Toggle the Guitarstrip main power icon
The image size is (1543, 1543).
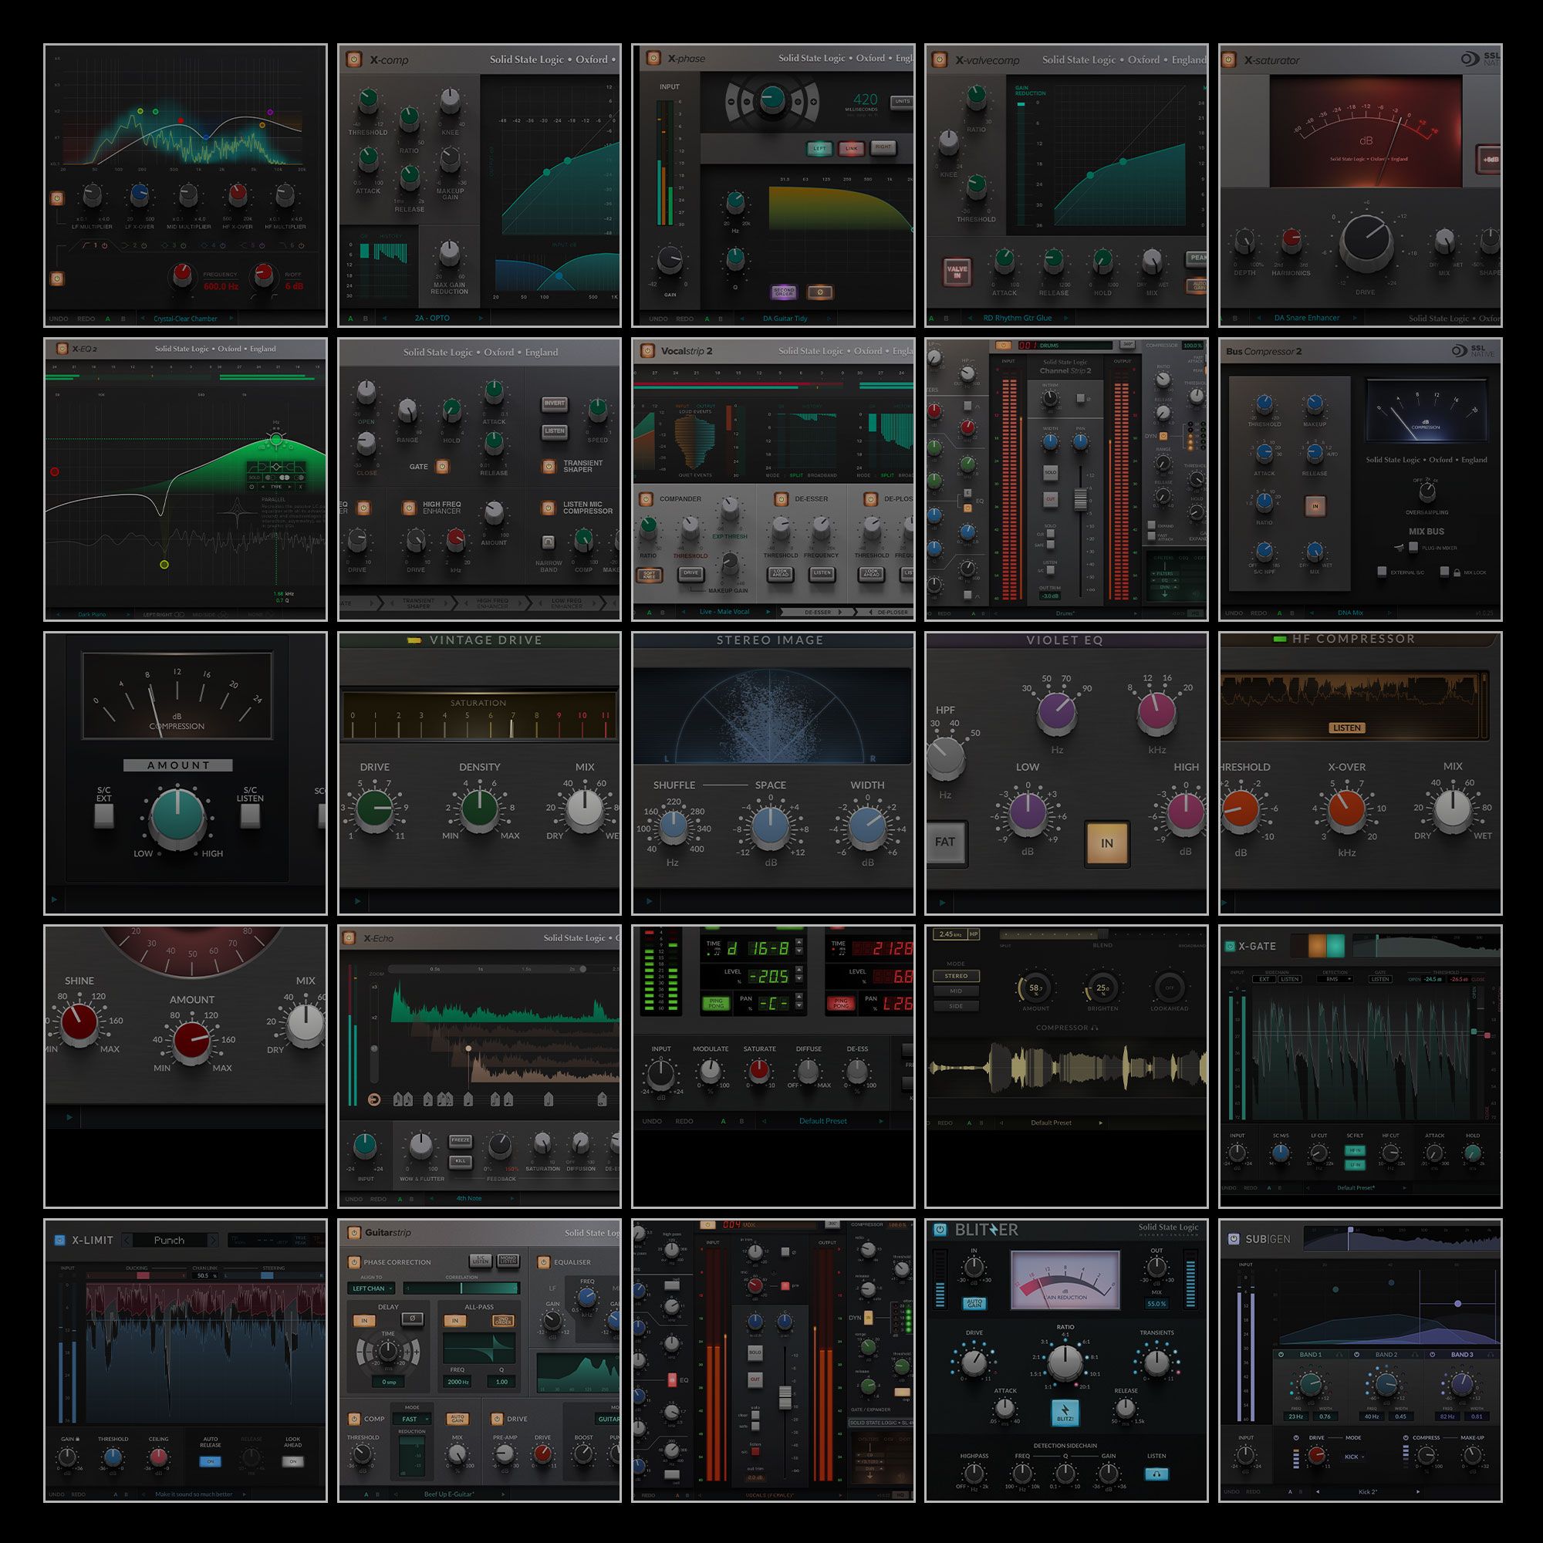(x=354, y=1232)
